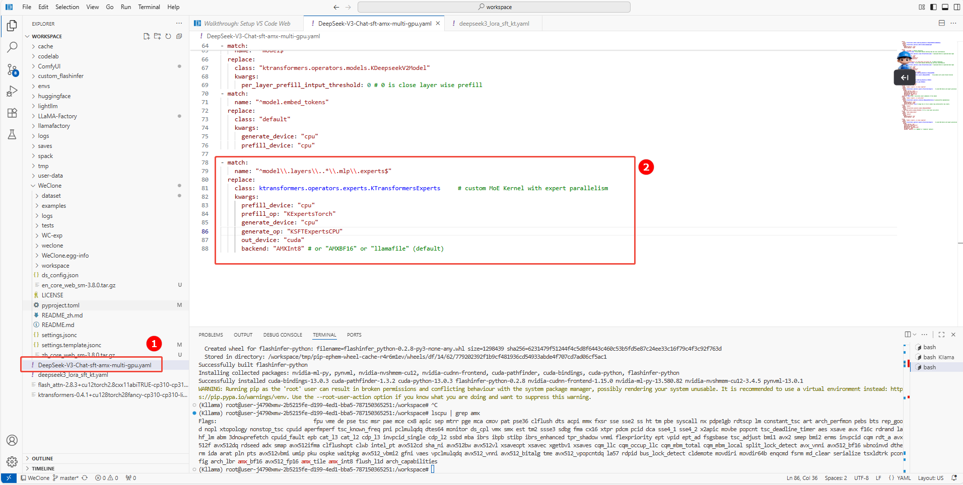Toggle the bottom panel layout button
Screen dimensions: 963x485
(x=945, y=7)
